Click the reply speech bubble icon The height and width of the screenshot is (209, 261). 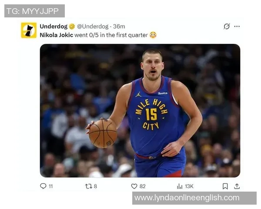(43, 186)
